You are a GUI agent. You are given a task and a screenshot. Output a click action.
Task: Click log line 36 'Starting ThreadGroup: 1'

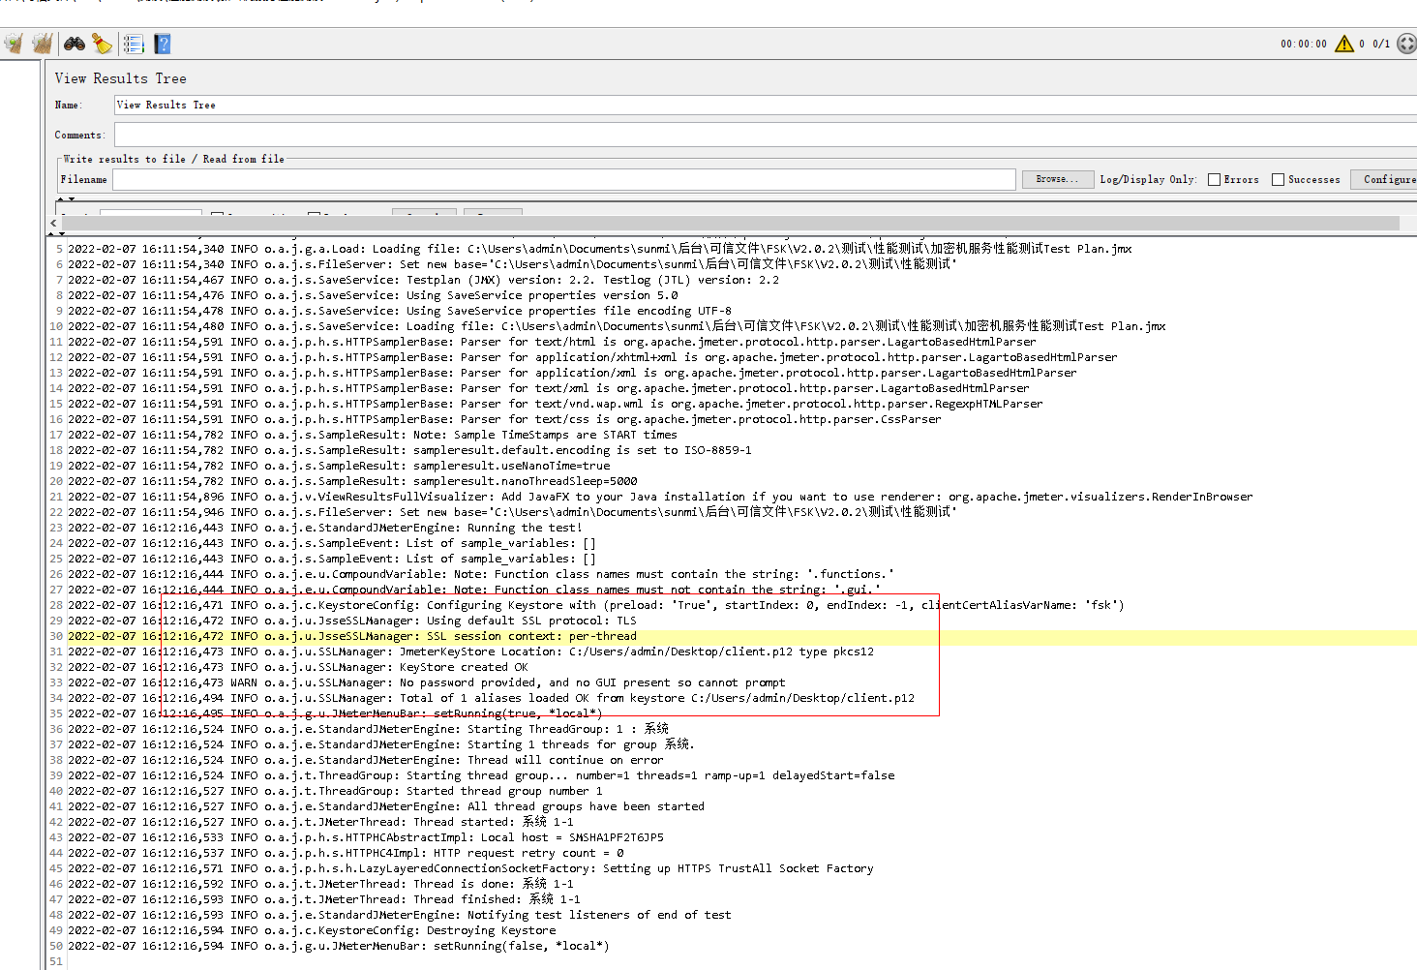(x=369, y=729)
